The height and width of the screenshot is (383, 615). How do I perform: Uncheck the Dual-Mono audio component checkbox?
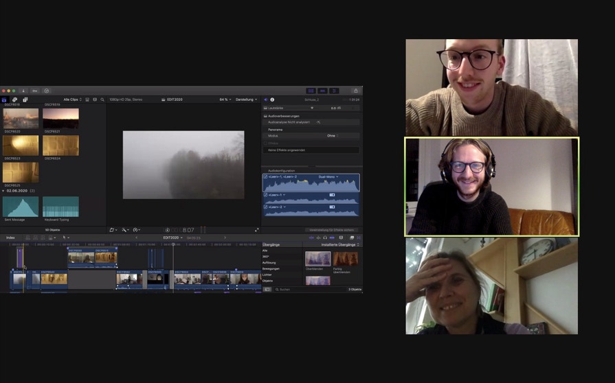coord(266,177)
